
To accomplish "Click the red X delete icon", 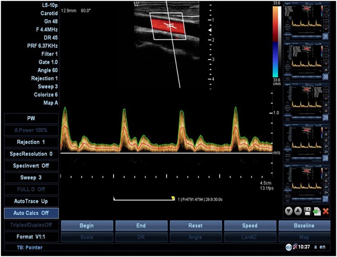I will 326,211.
